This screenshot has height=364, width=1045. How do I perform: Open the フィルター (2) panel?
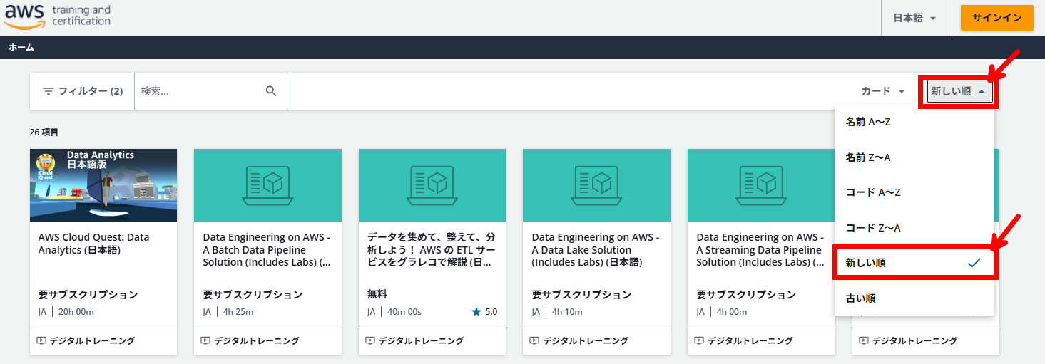pyautogui.click(x=82, y=91)
